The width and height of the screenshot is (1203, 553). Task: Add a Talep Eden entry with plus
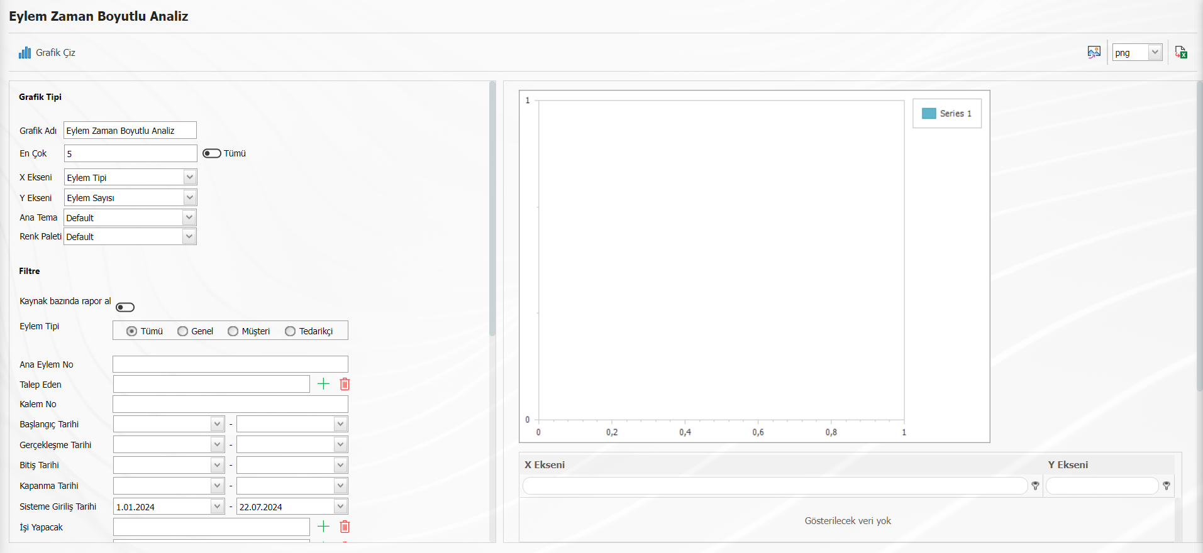(323, 384)
